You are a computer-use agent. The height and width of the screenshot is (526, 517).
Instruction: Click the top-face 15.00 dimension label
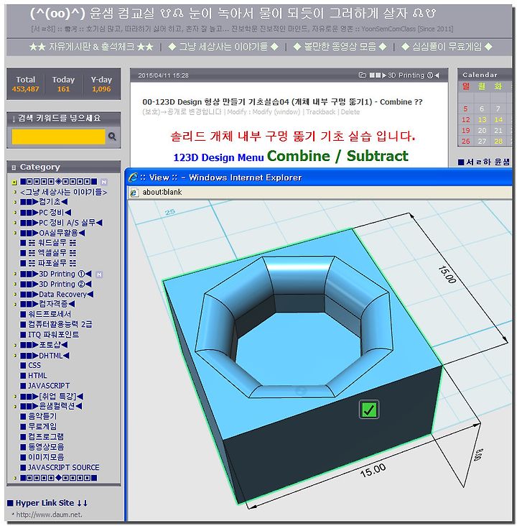[x=447, y=274]
